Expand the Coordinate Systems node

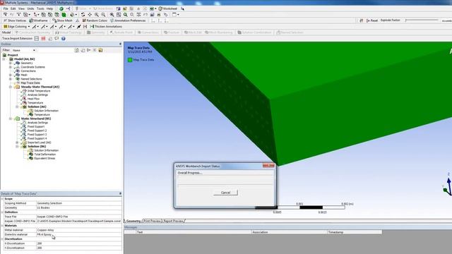(11, 67)
